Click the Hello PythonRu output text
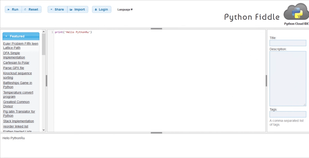Viewport: 309px width, 158px height. (x=14, y=138)
